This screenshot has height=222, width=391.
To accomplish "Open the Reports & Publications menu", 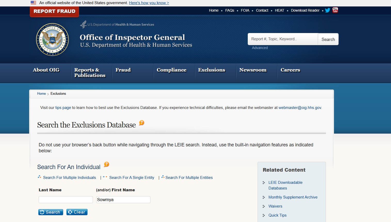I will (x=90, y=73).
